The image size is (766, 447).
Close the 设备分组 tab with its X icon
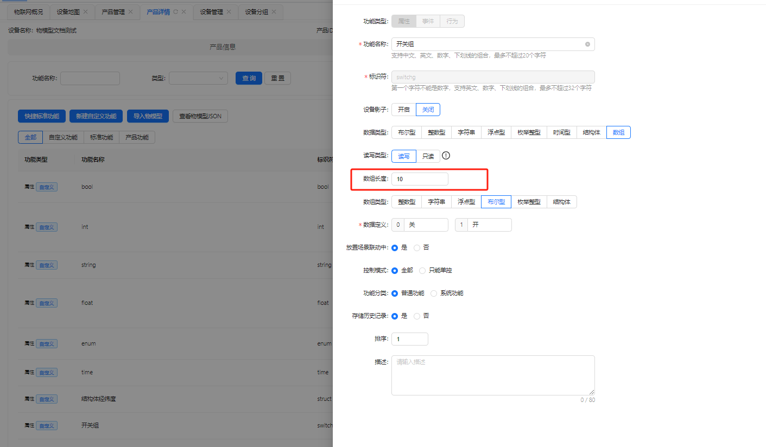click(x=274, y=12)
